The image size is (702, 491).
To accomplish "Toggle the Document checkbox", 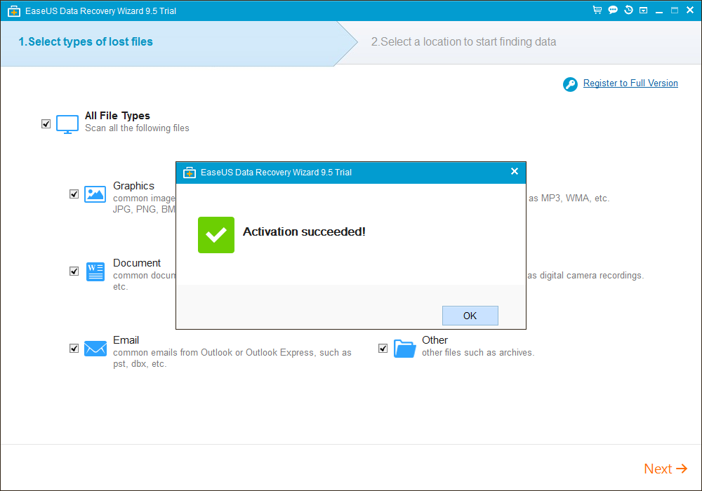I will point(74,271).
